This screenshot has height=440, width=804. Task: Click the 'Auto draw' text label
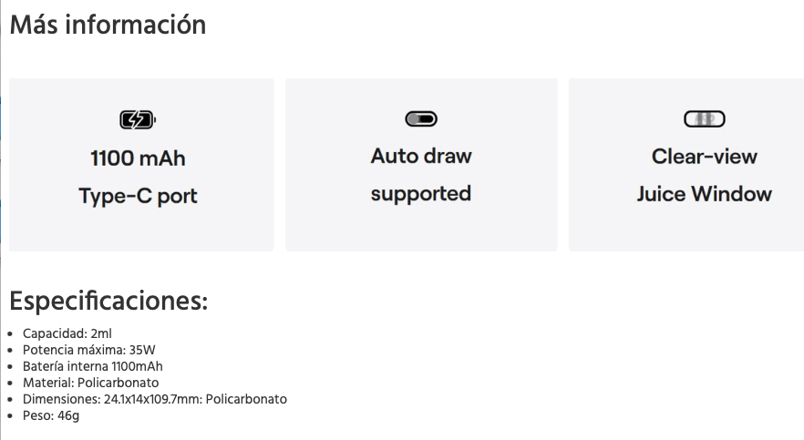pos(421,156)
